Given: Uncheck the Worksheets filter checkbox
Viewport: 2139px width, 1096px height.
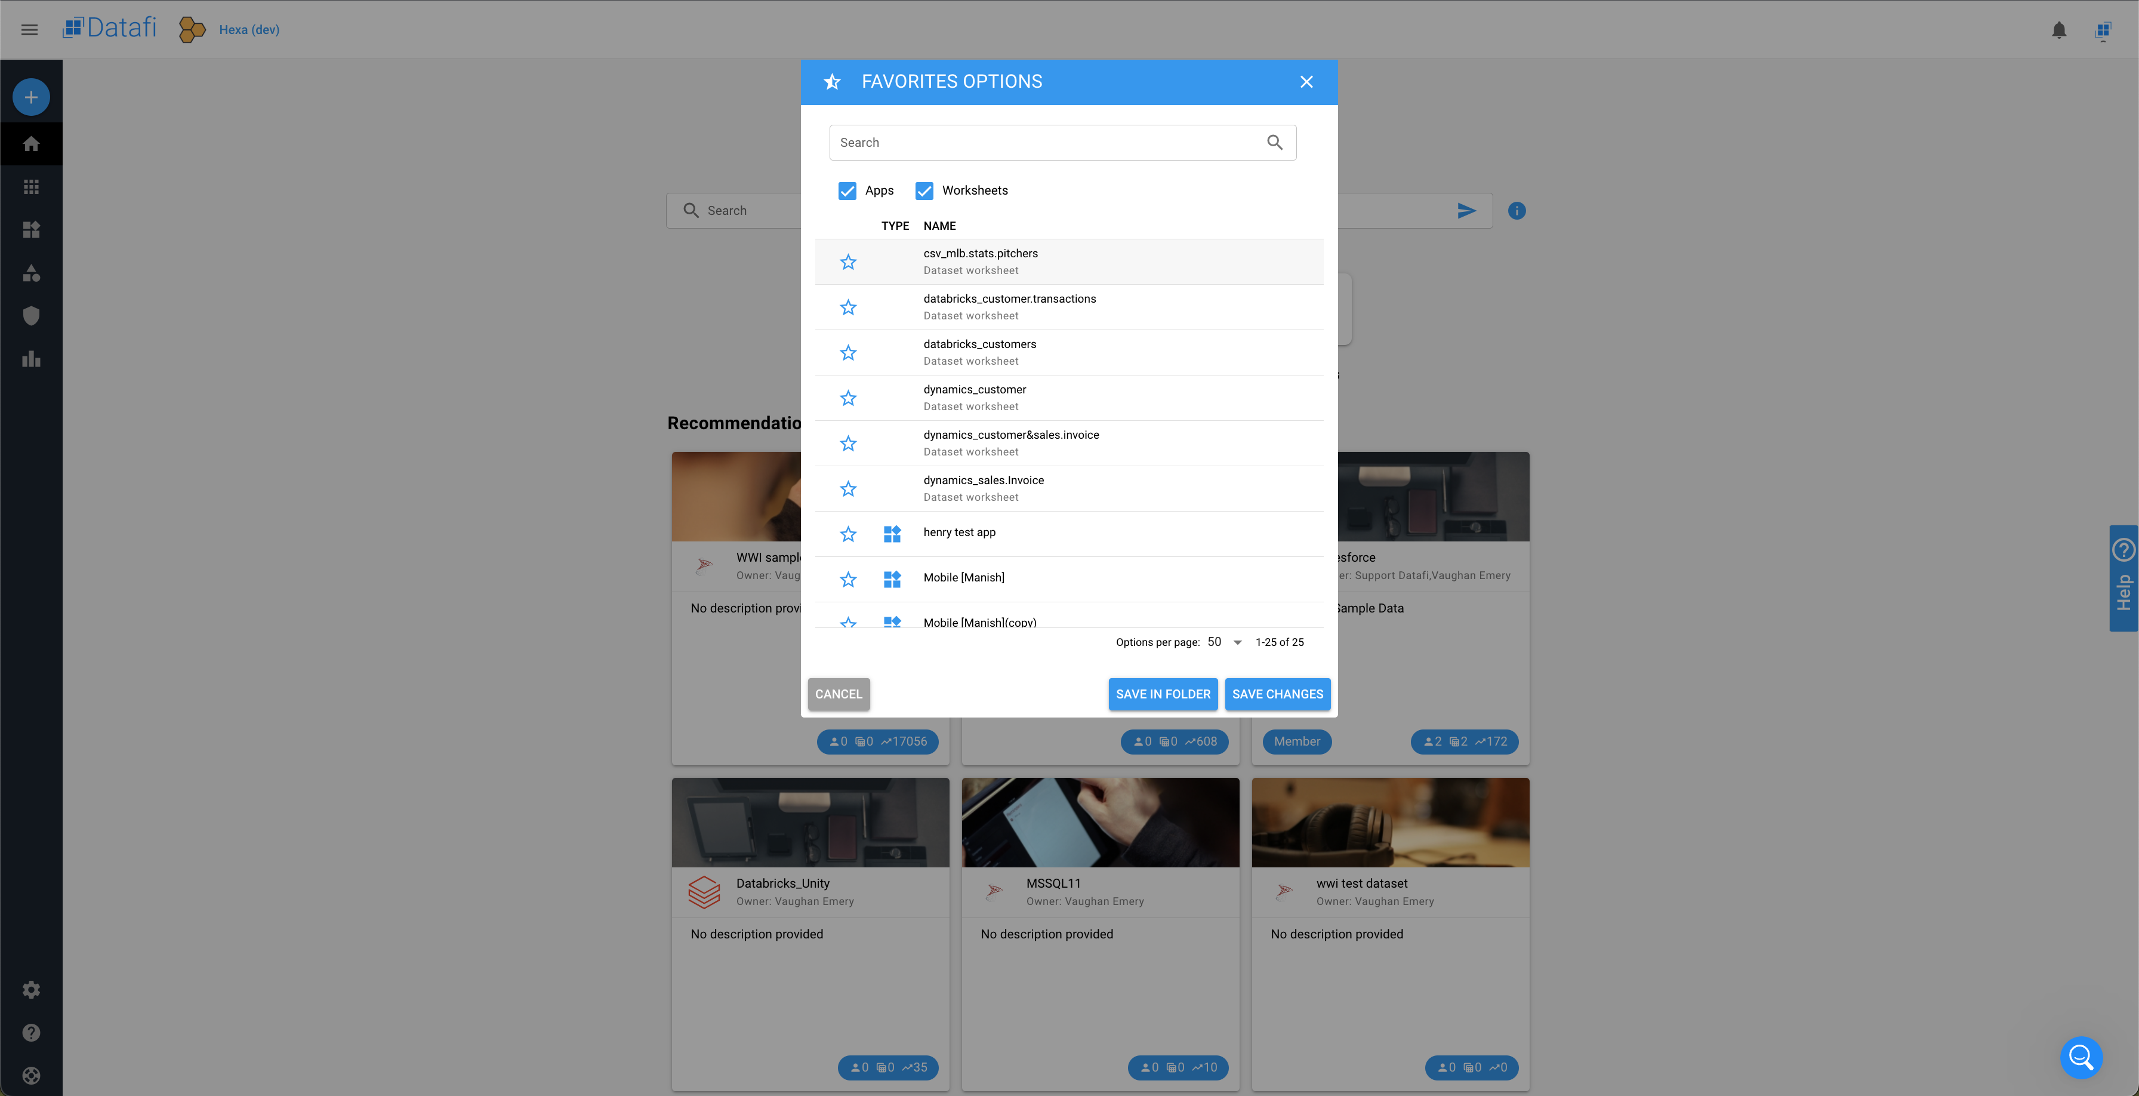Looking at the screenshot, I should (x=923, y=191).
